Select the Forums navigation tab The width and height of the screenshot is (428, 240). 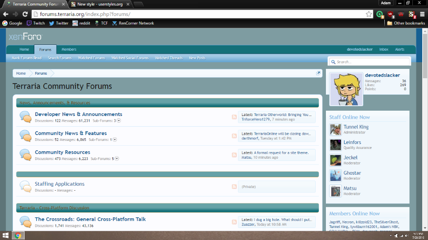click(45, 49)
